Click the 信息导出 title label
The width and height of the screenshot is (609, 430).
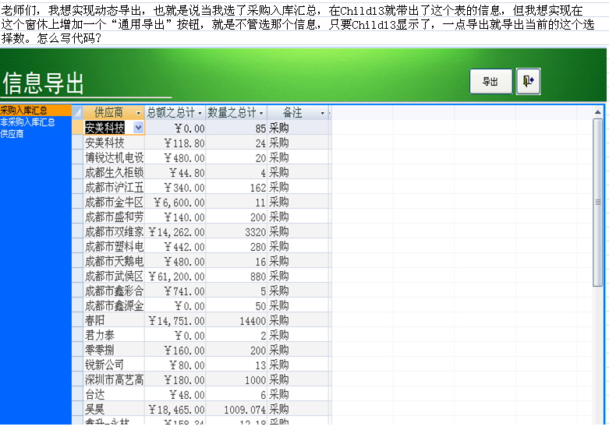pos(44,83)
